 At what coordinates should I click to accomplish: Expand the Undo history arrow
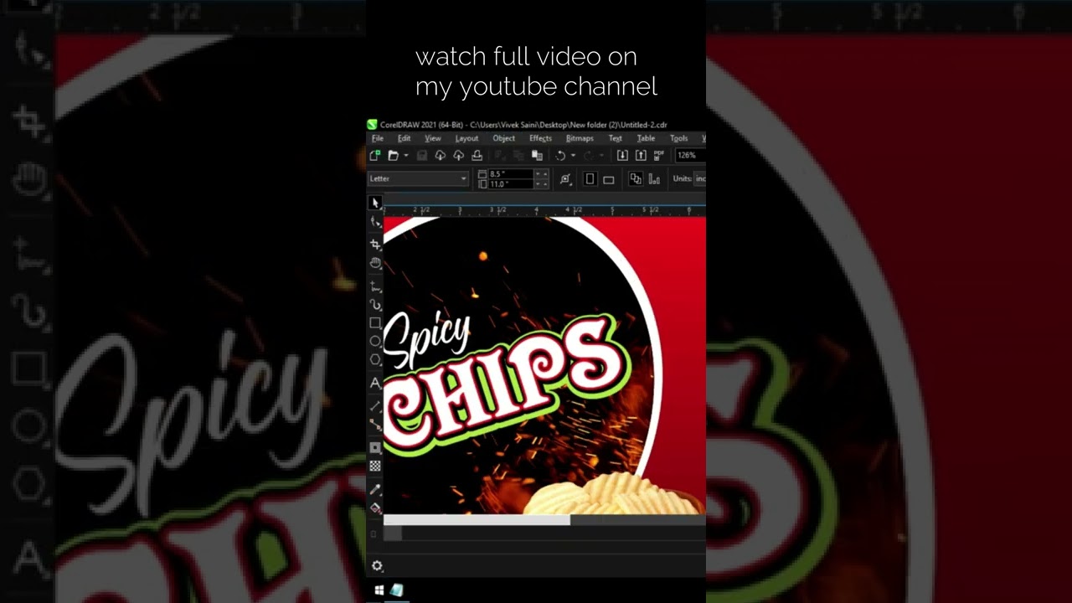(573, 156)
